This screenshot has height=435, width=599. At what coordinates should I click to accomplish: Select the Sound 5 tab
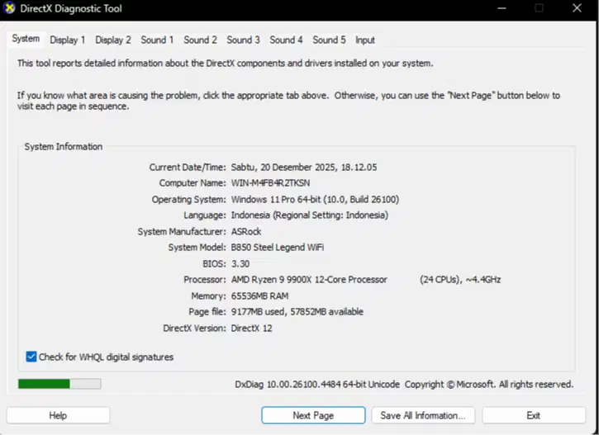coord(330,40)
